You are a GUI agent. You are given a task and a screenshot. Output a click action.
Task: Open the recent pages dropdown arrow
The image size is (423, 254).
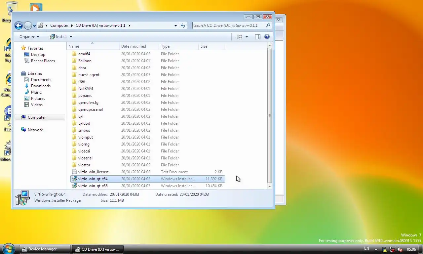pyautogui.click(x=34, y=26)
